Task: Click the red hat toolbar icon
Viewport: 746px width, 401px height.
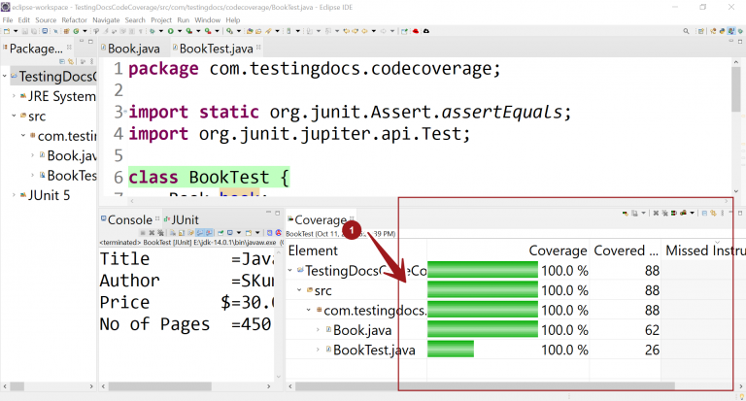Action: tap(416, 31)
